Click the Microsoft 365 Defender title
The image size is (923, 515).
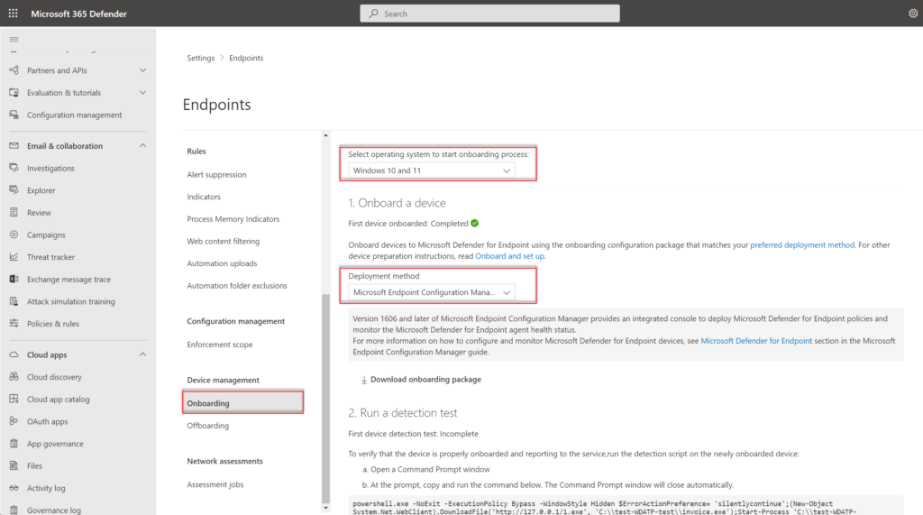[x=79, y=14]
